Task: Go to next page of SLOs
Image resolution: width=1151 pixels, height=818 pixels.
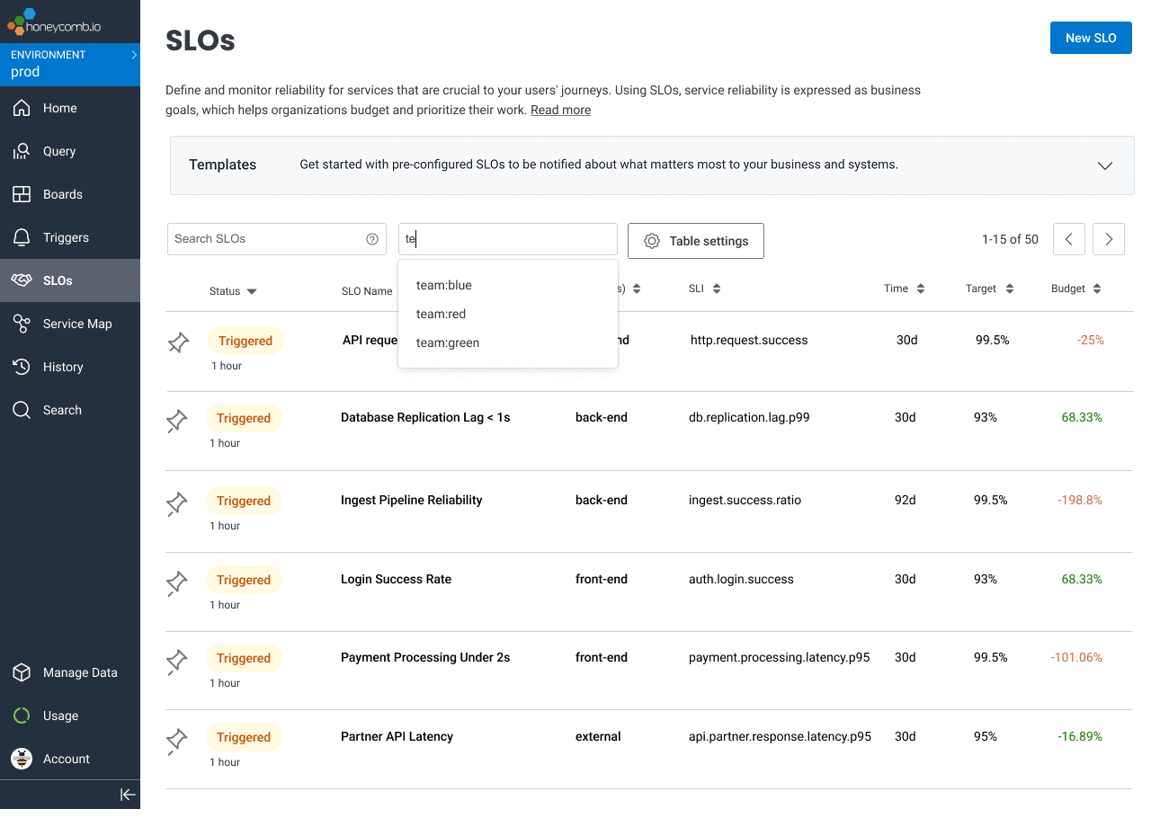Action: (x=1108, y=239)
